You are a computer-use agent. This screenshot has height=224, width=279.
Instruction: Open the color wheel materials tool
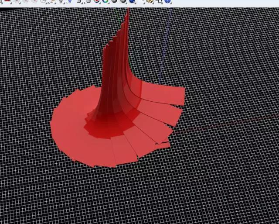[105, 1]
